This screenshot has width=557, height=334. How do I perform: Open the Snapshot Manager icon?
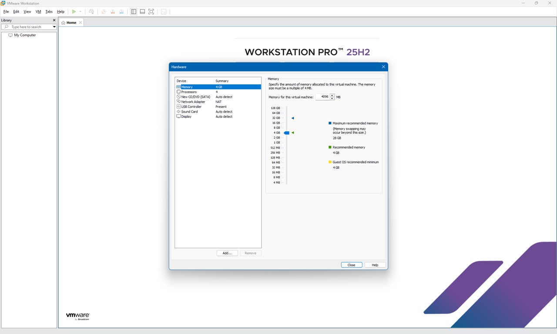[121, 12]
